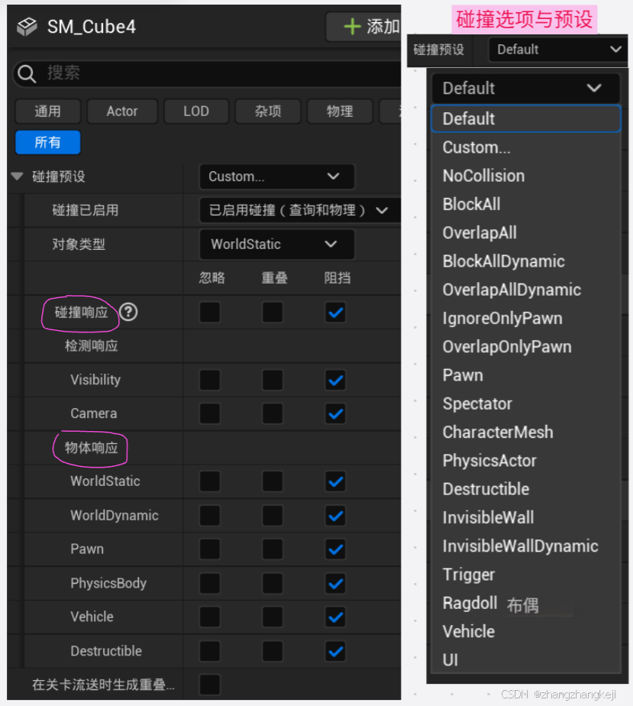Choose UI preset
This screenshot has height=706, width=633.
tap(526, 660)
